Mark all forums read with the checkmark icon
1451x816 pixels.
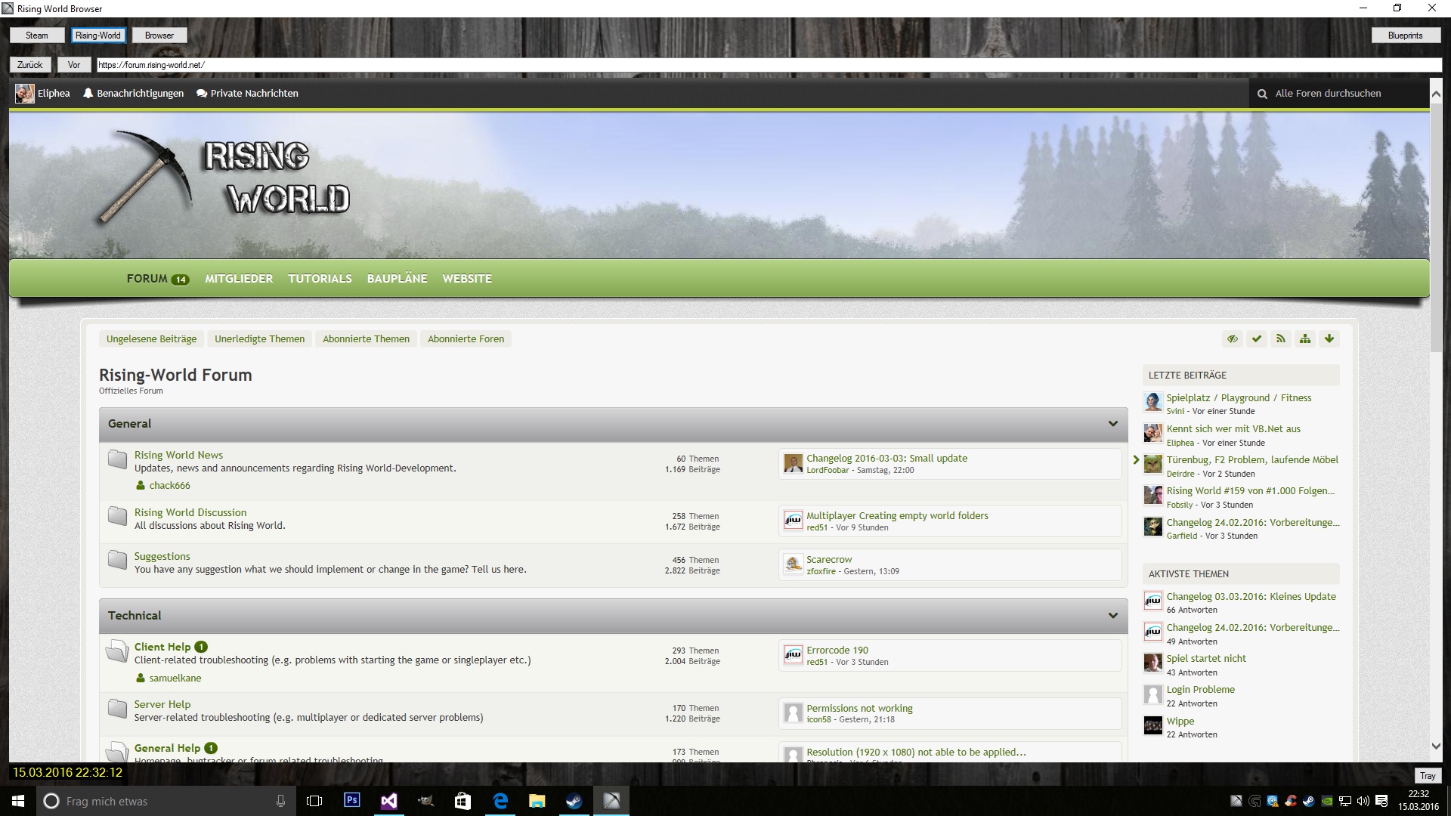click(1257, 339)
